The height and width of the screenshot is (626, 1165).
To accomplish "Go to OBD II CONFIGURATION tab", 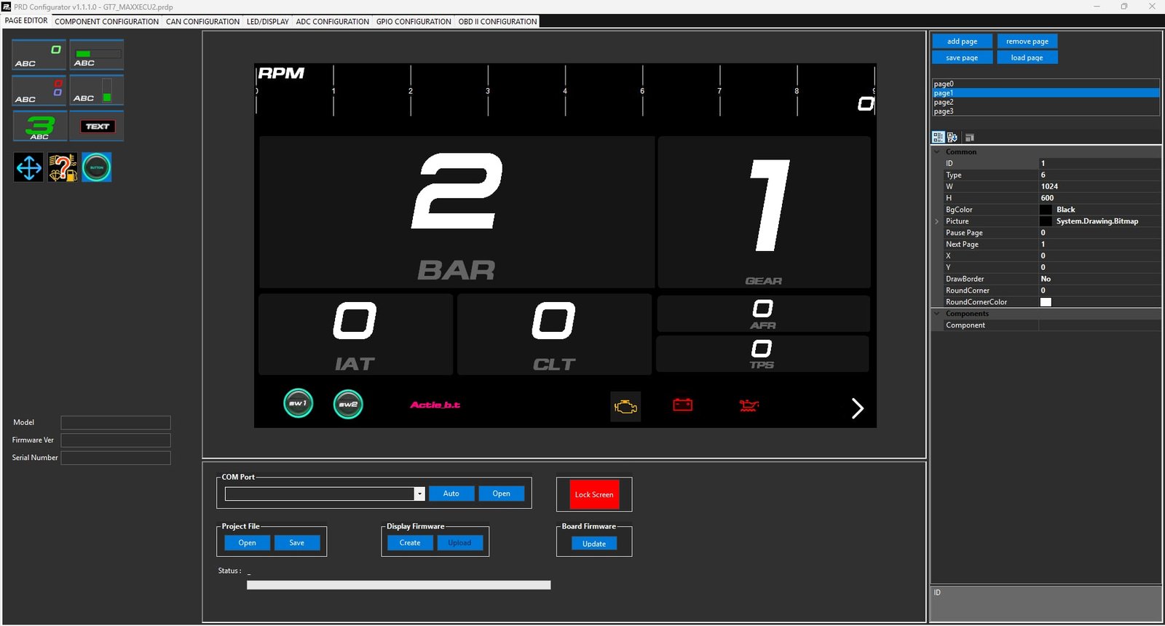I will point(498,22).
